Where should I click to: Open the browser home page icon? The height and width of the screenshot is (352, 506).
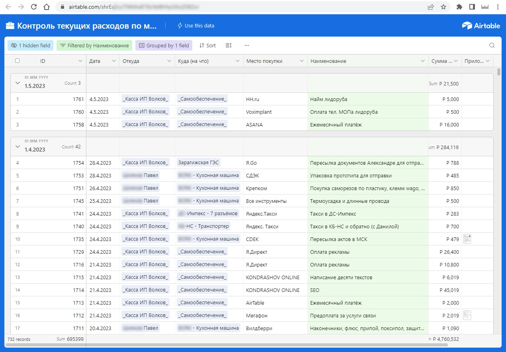(47, 7)
